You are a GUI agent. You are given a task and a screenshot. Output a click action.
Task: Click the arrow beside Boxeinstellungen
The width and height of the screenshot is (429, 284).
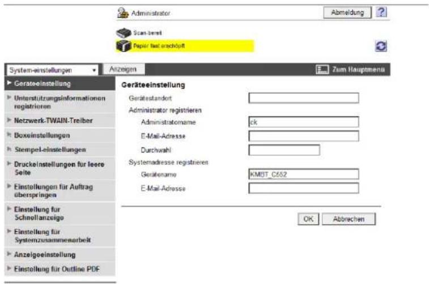[9, 134]
